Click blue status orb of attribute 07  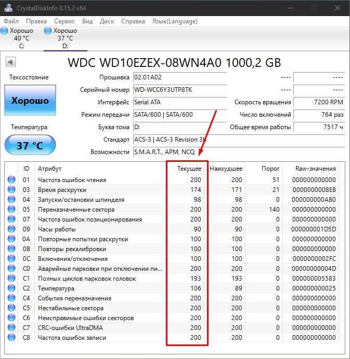(11, 219)
